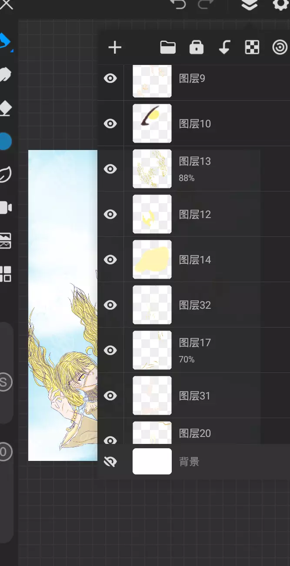Add a new layer with plus icon

click(x=115, y=48)
